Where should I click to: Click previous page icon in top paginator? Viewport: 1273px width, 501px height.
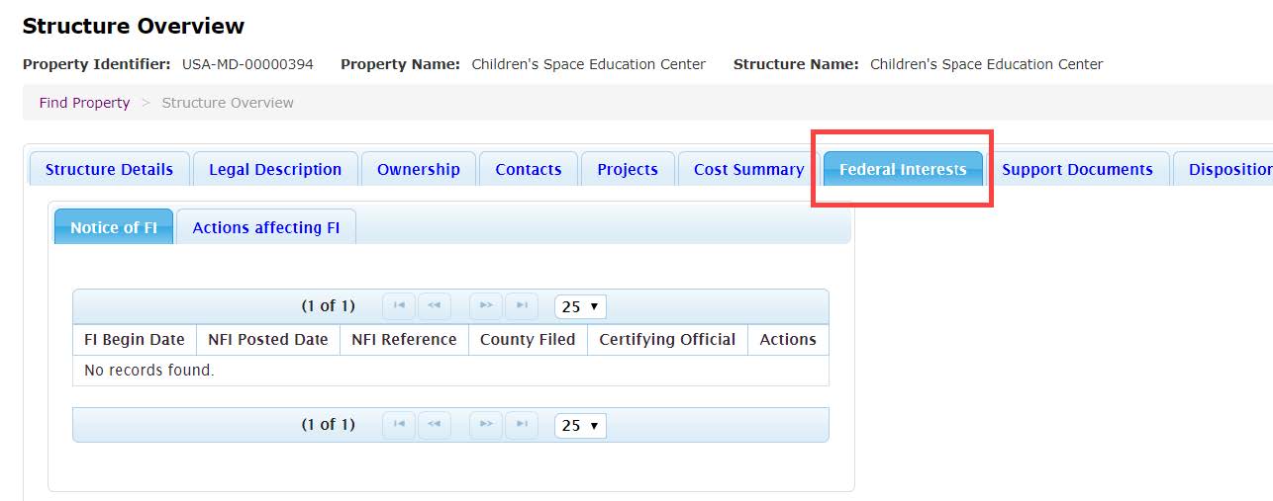[434, 306]
